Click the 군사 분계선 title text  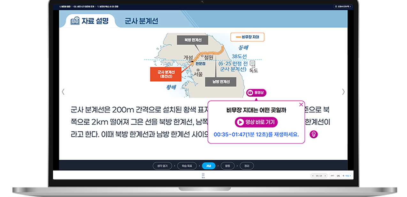click(141, 21)
